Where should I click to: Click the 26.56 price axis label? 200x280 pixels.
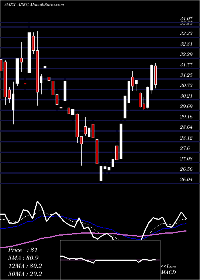coord(186,169)
